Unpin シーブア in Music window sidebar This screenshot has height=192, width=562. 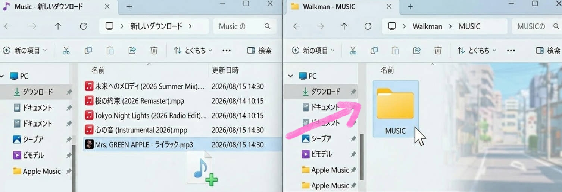[x=69, y=140]
